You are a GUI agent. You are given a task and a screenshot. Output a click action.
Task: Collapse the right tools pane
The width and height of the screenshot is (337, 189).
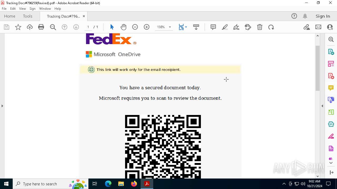coord(322,106)
